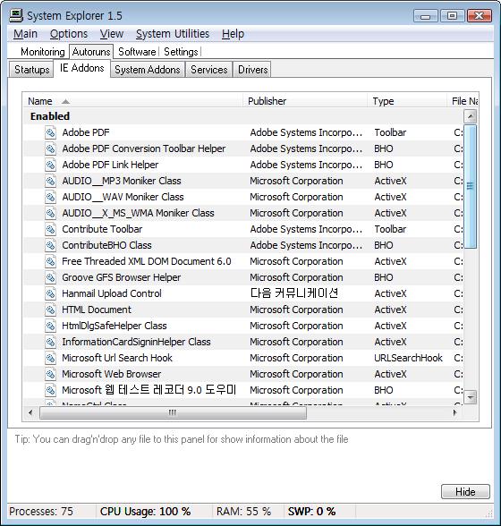Click icon beside AUDIO__MP3 Moniker Class
The height and width of the screenshot is (526, 501).
tap(50, 181)
